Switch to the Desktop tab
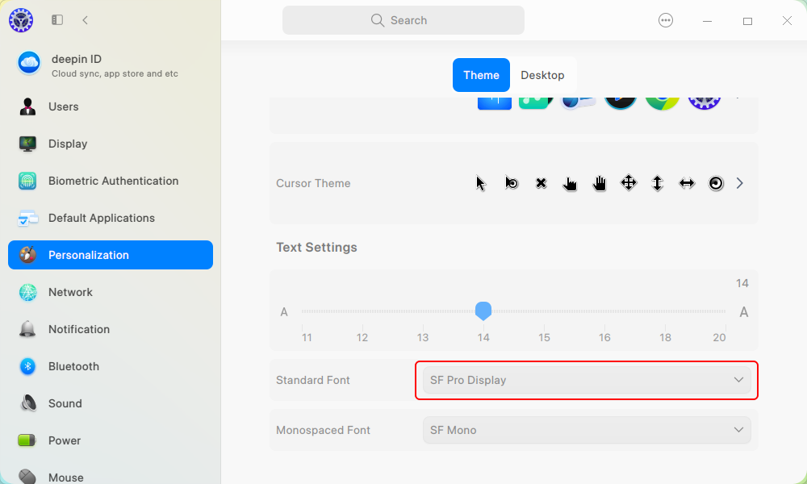The width and height of the screenshot is (807, 484). (542, 75)
